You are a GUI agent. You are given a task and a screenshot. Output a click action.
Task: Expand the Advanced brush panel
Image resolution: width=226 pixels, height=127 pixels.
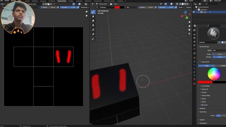pyautogui.click(x=204, y=89)
